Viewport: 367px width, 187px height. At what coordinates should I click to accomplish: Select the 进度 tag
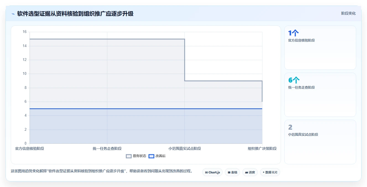(250, 172)
